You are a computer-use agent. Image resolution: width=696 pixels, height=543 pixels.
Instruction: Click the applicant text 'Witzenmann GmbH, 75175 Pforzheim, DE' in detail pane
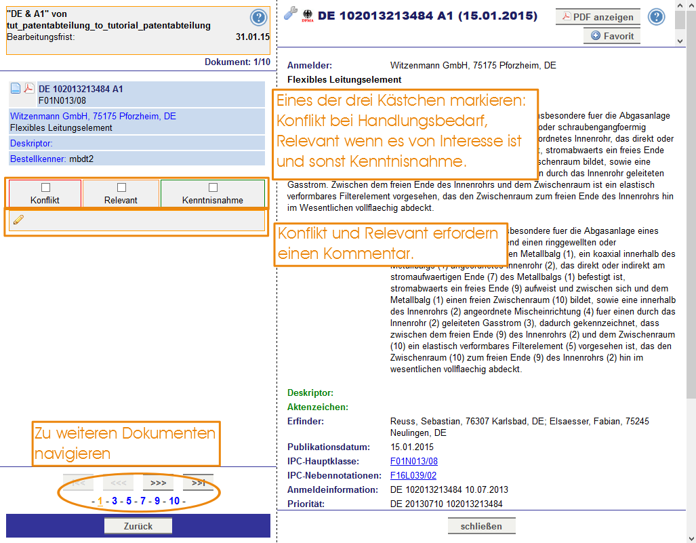click(x=473, y=65)
